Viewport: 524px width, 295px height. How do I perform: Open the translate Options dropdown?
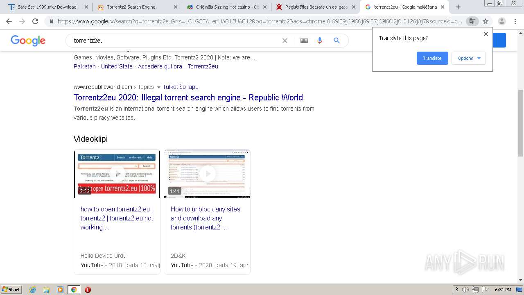pyautogui.click(x=469, y=58)
